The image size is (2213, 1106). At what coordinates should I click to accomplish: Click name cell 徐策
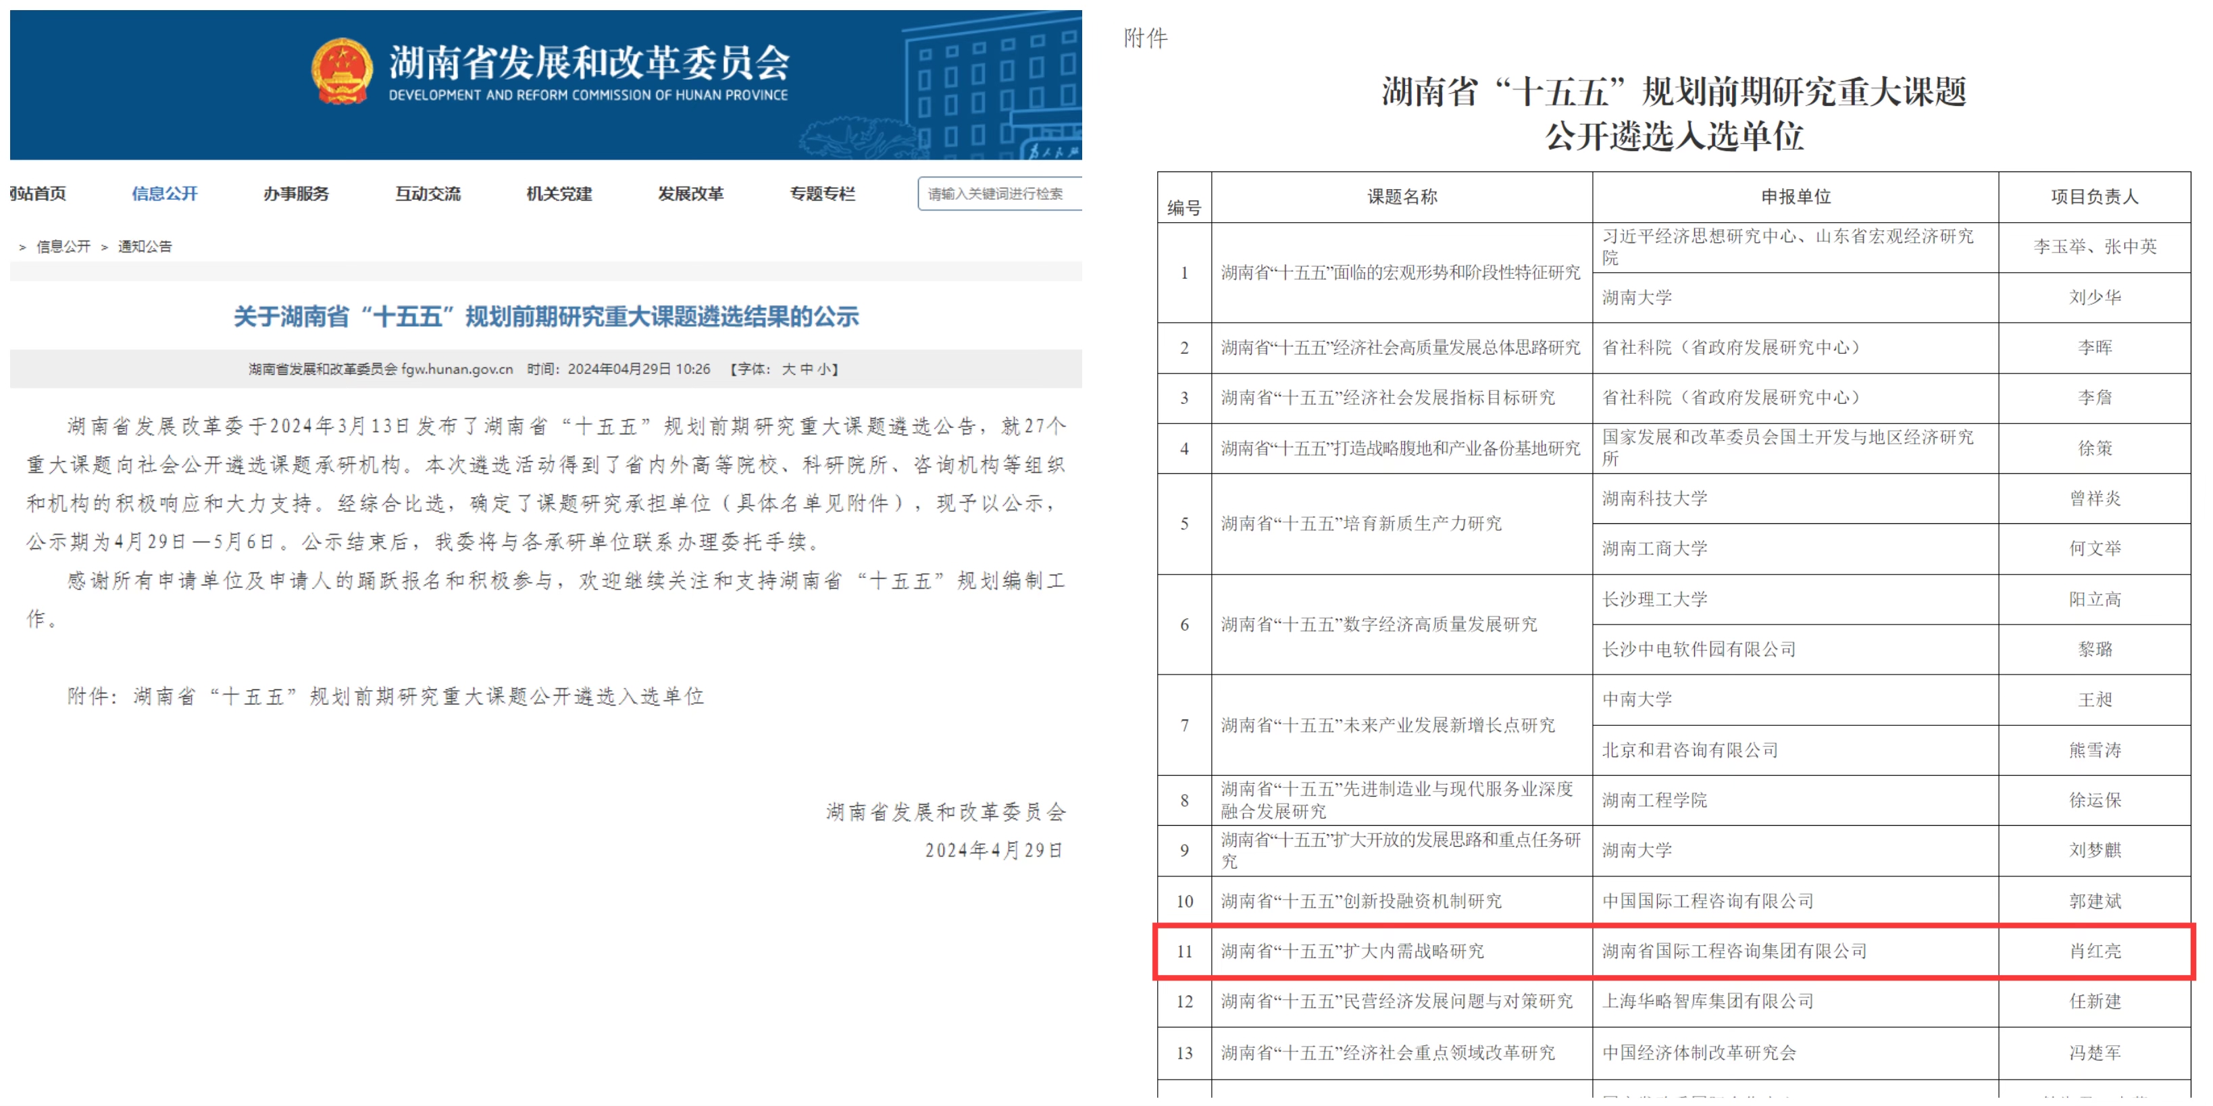[x=2094, y=448]
